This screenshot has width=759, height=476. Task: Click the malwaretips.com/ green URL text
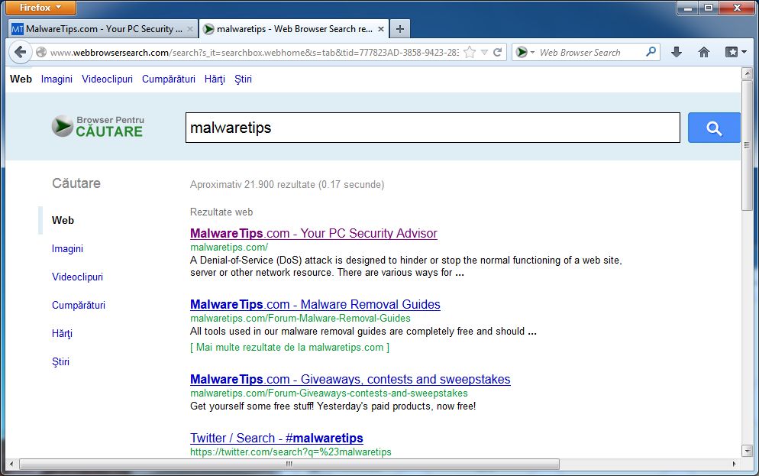pos(229,247)
